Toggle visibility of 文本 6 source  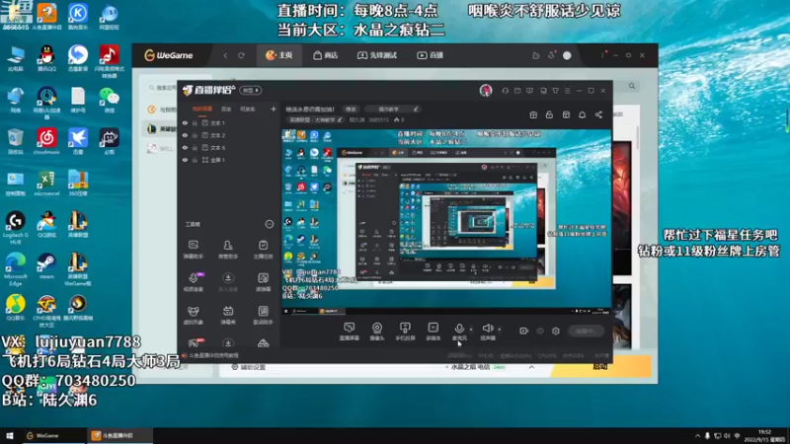tap(185, 147)
